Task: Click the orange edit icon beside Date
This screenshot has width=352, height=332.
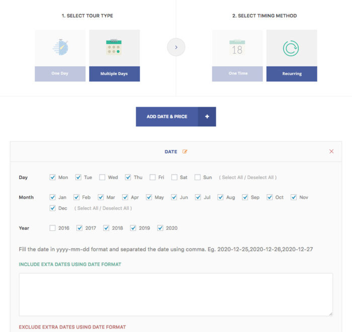Action: (x=185, y=151)
